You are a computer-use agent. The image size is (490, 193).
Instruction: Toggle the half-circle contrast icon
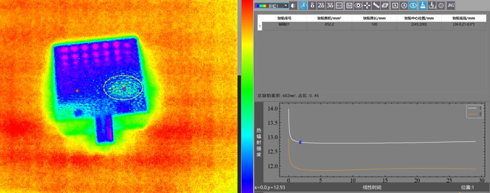pyautogui.click(x=293, y=5)
